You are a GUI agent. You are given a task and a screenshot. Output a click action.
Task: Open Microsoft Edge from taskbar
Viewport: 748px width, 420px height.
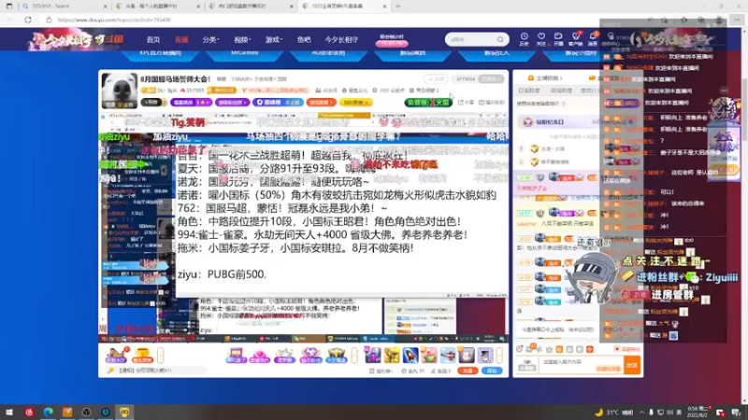click(49, 412)
